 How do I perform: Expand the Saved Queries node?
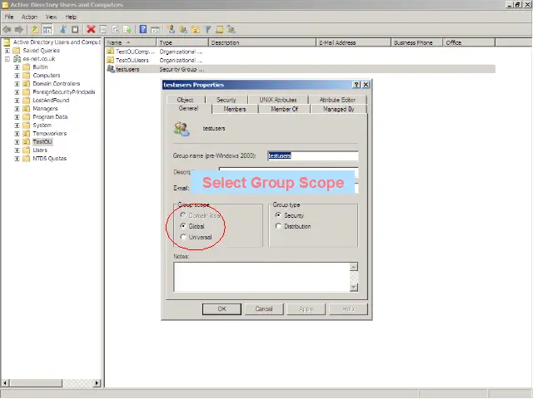pos(7,51)
